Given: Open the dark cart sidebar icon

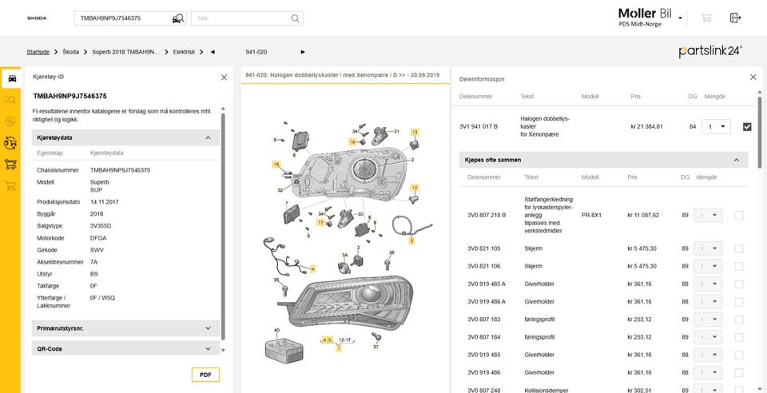Looking at the screenshot, I should pyautogui.click(x=10, y=164).
